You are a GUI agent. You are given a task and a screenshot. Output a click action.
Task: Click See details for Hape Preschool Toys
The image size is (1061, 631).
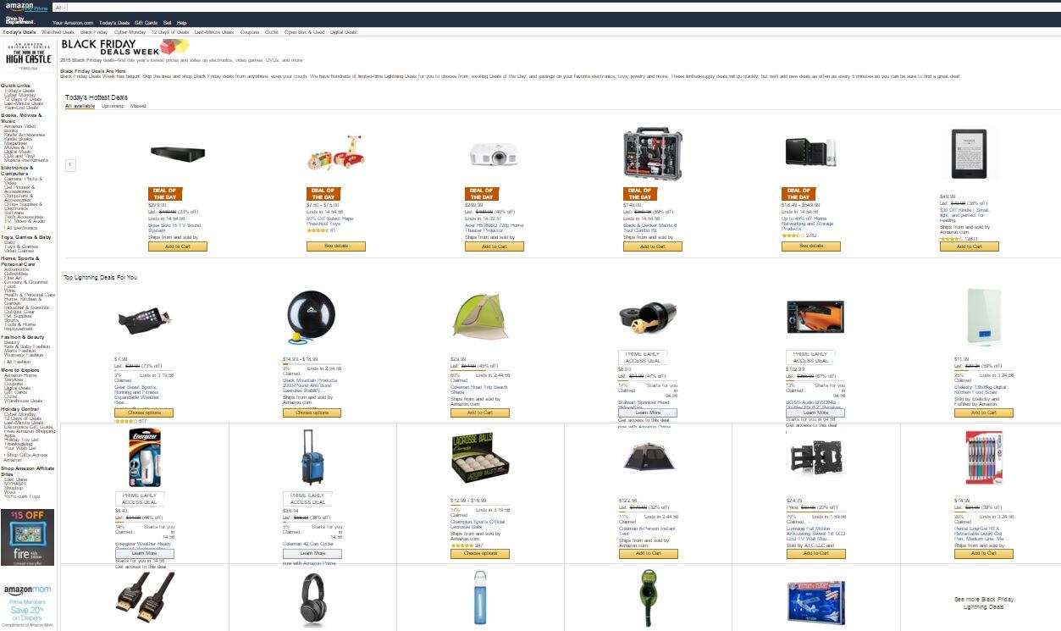(335, 246)
